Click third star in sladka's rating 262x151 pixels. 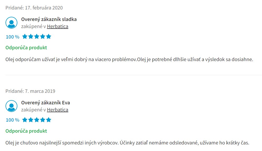pyautogui.click(x=37, y=36)
